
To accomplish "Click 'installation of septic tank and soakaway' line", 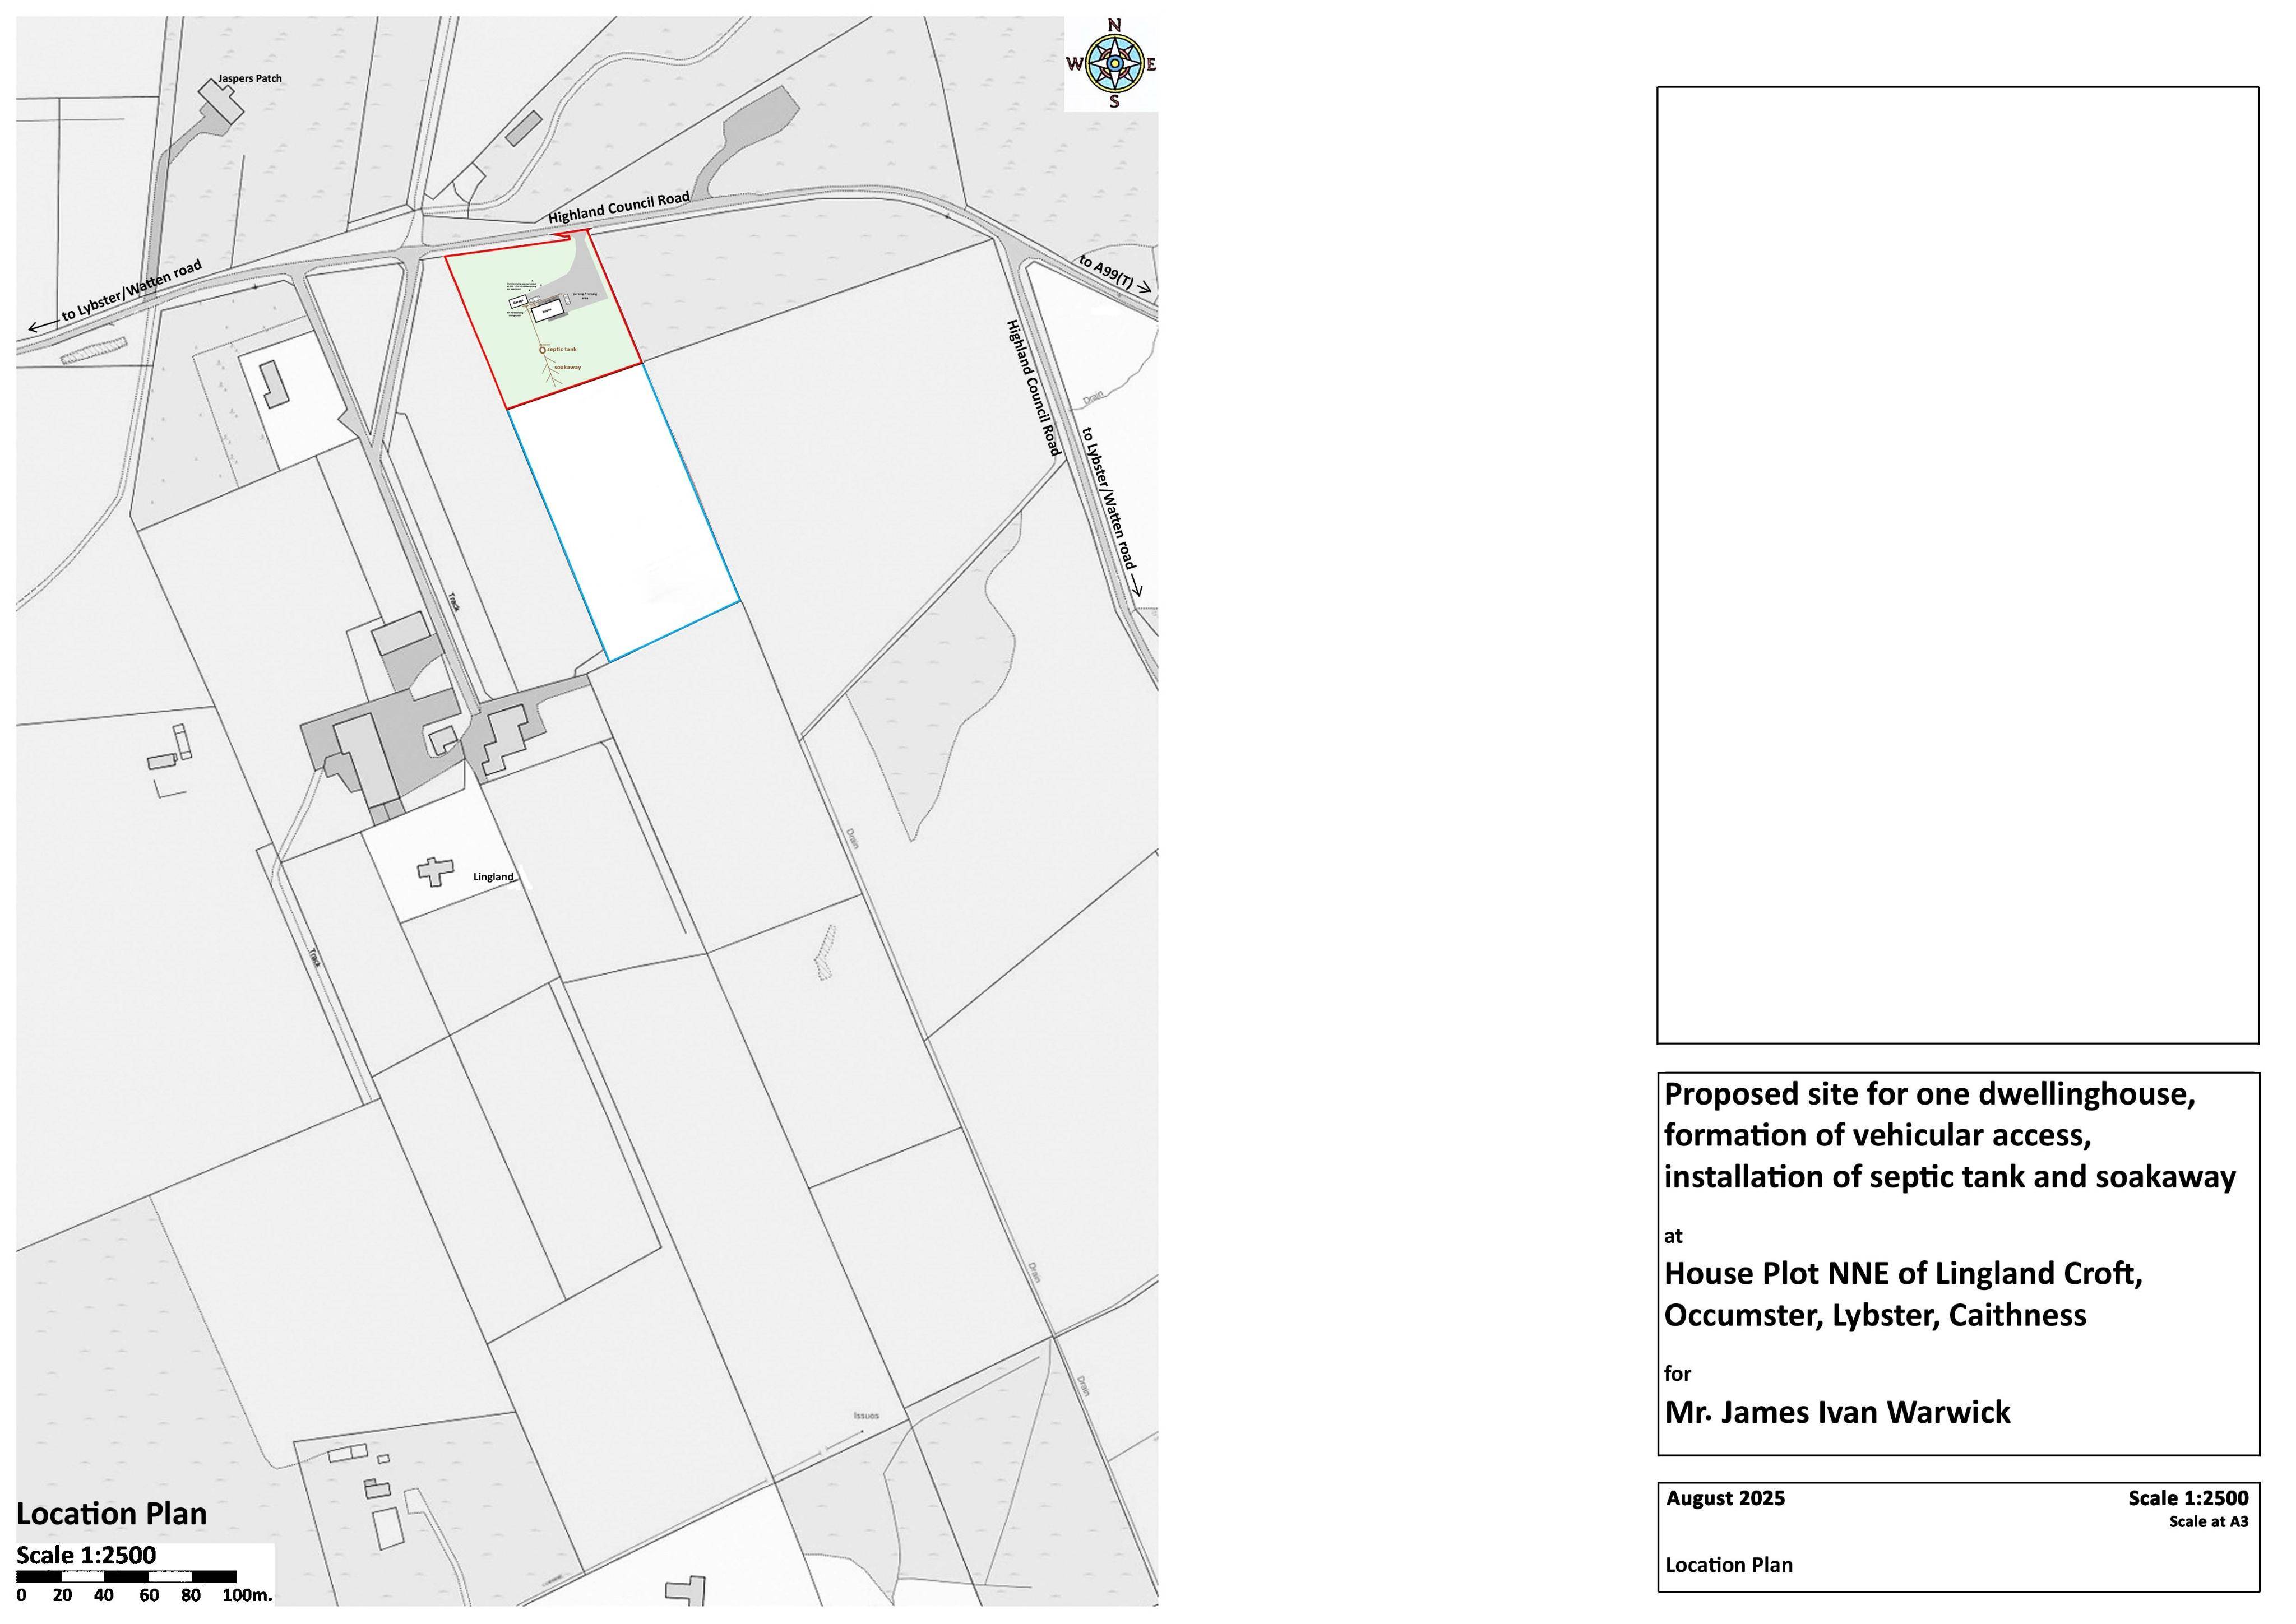I will coord(1950,1177).
